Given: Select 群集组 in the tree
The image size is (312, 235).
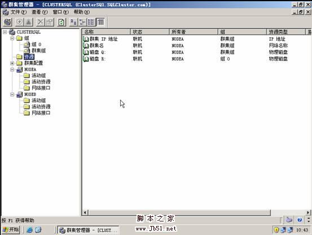Looking at the screenshot, I should 38,51.
